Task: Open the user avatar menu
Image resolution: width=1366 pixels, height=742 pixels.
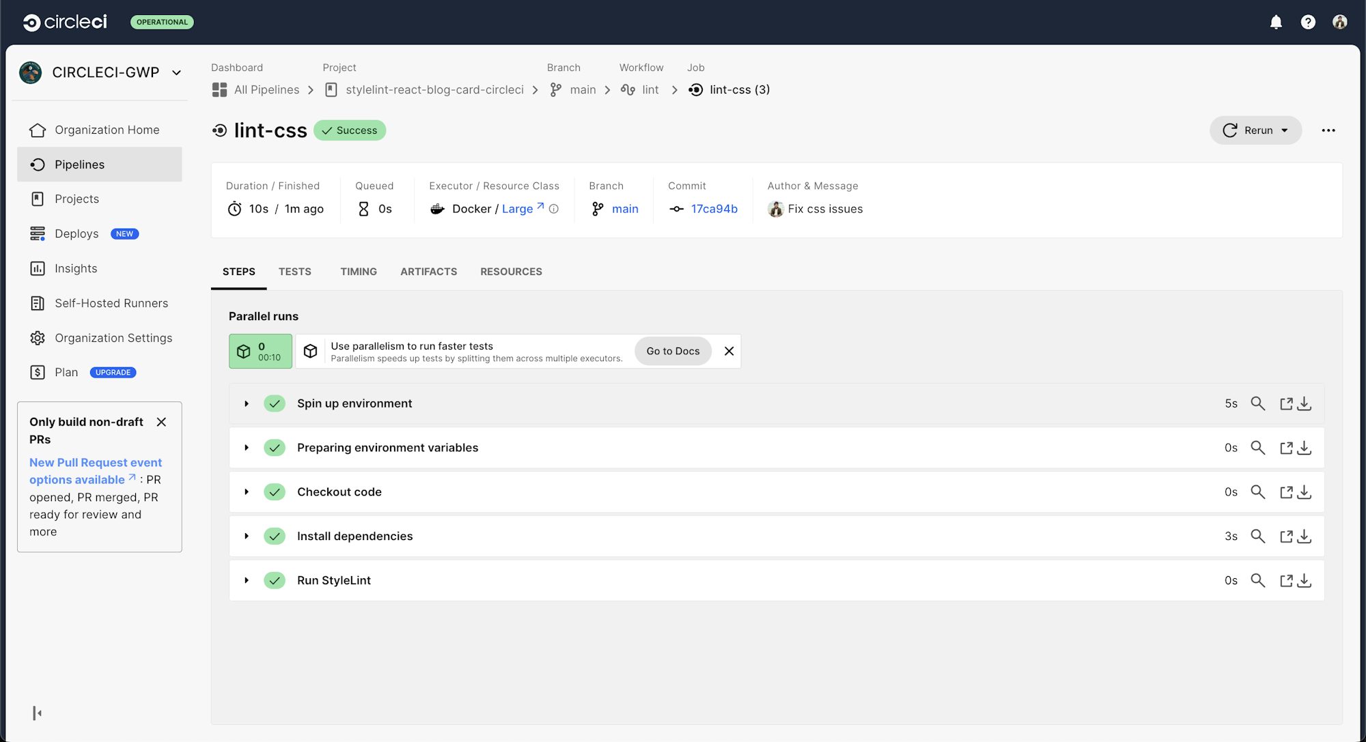Action: pyautogui.click(x=1340, y=22)
